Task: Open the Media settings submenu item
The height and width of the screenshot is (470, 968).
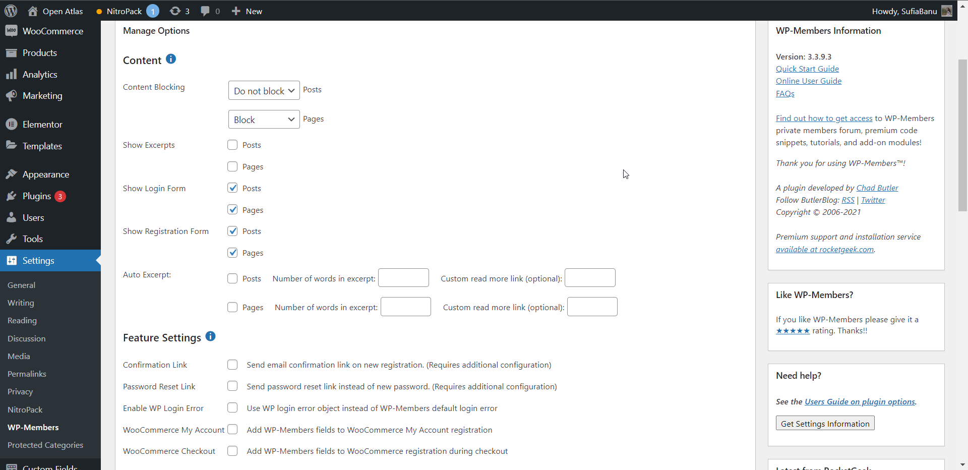Action: coord(19,356)
